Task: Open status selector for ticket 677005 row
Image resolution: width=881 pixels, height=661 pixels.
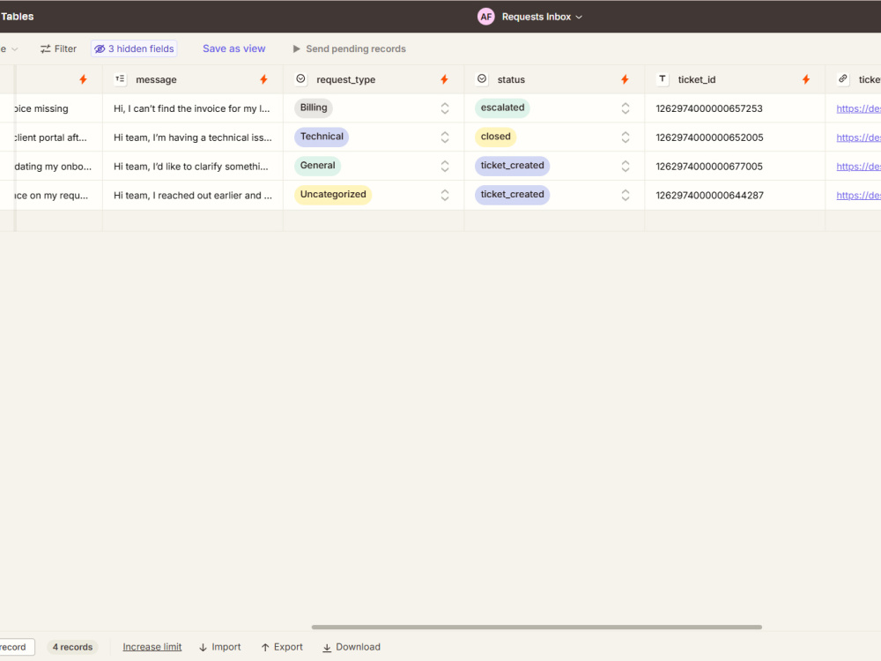Action: coord(626,167)
